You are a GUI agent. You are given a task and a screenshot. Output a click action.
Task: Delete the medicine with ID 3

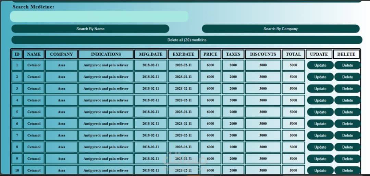pos(347,89)
